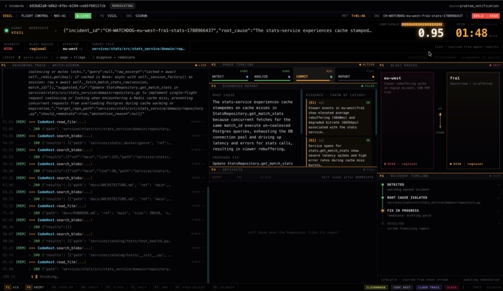
Task: Click the CLICKHOUSE source badge
Action: (x=376, y=287)
